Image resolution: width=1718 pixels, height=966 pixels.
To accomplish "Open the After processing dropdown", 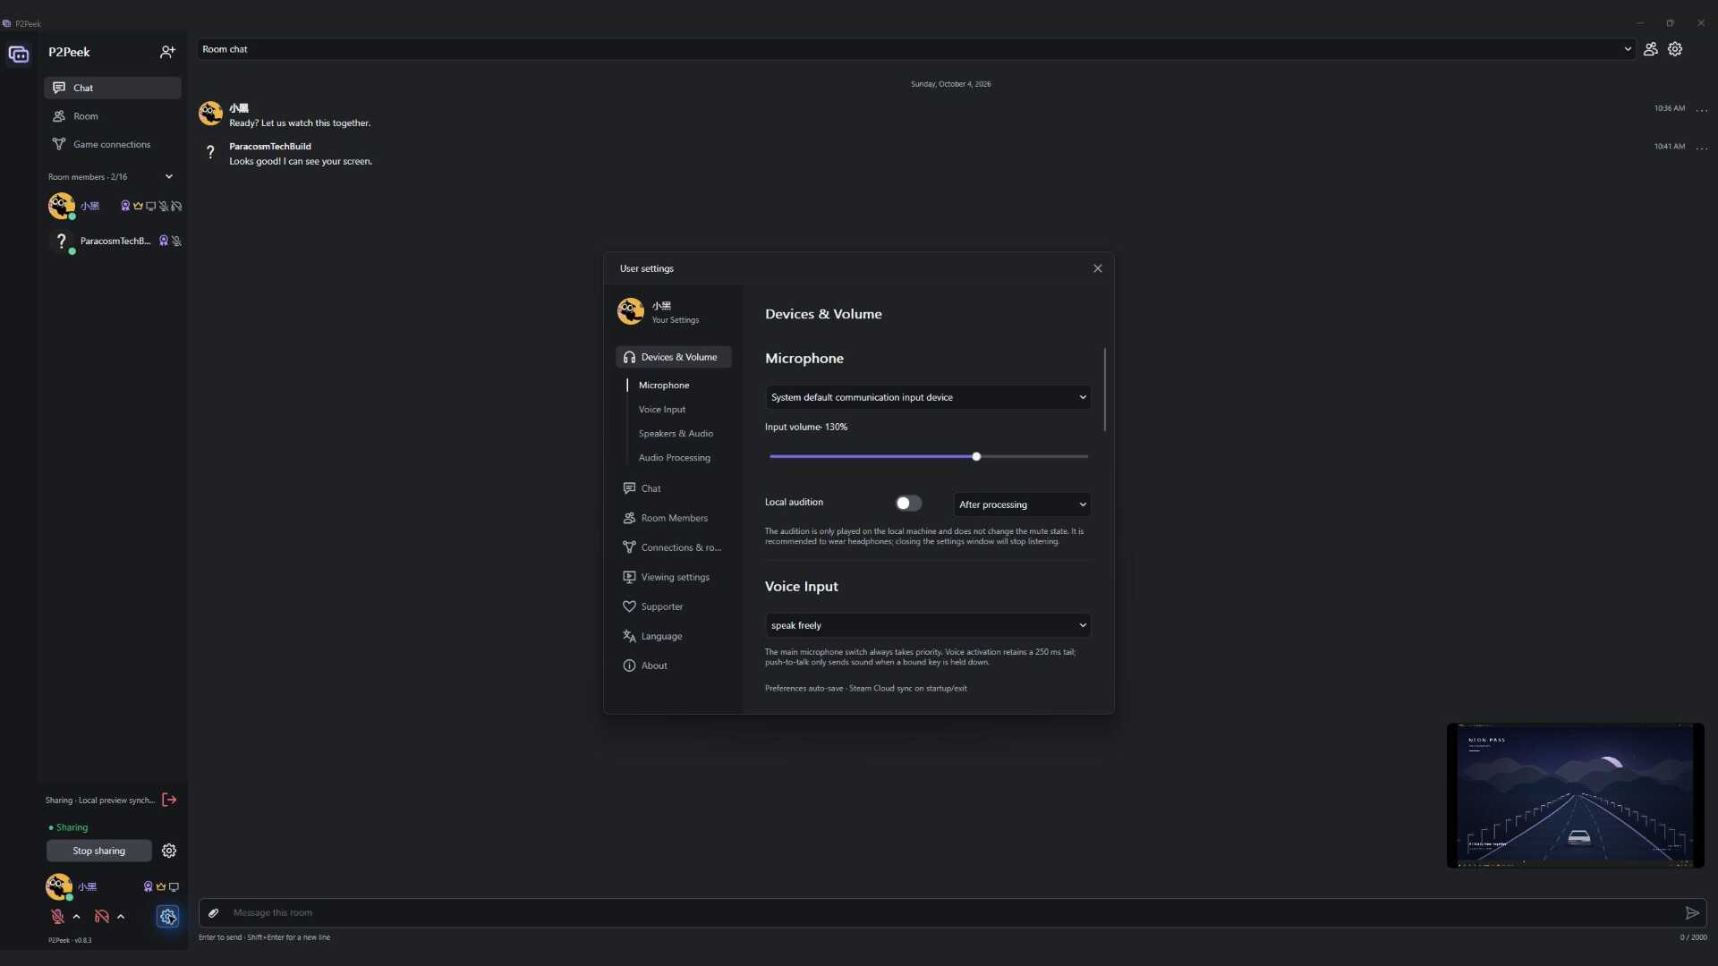I will tap(1022, 504).
